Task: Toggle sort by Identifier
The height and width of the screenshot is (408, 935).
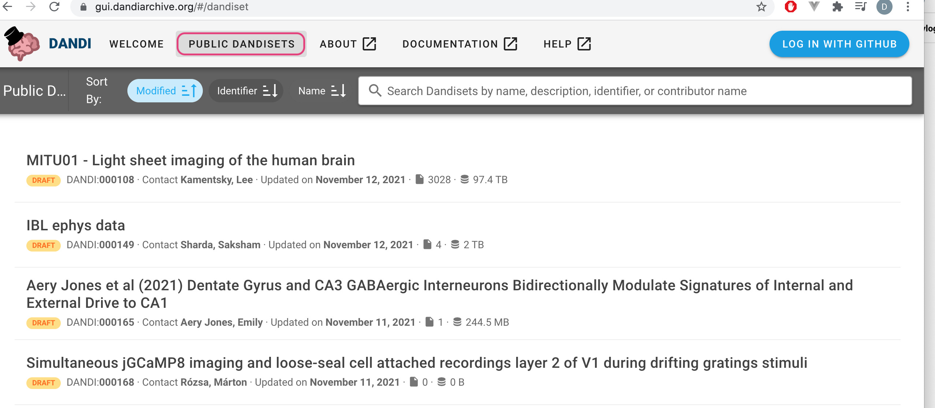Action: click(x=246, y=91)
